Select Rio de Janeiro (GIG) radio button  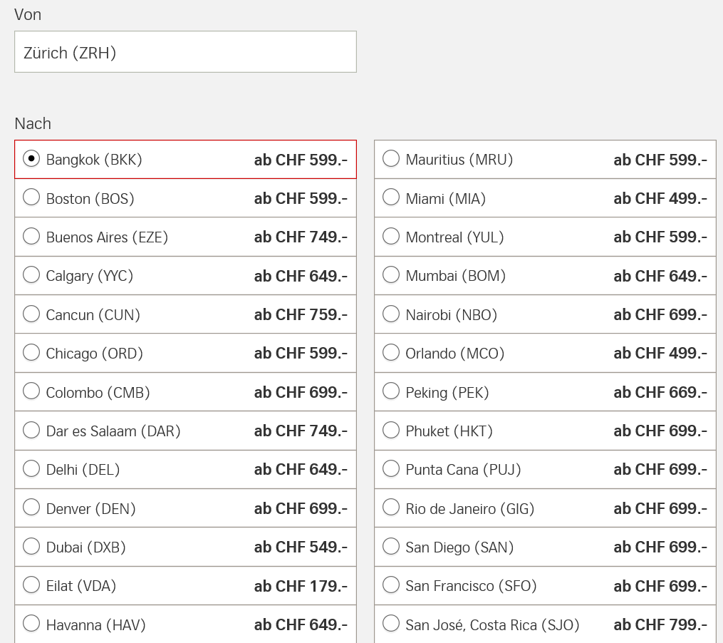click(391, 508)
